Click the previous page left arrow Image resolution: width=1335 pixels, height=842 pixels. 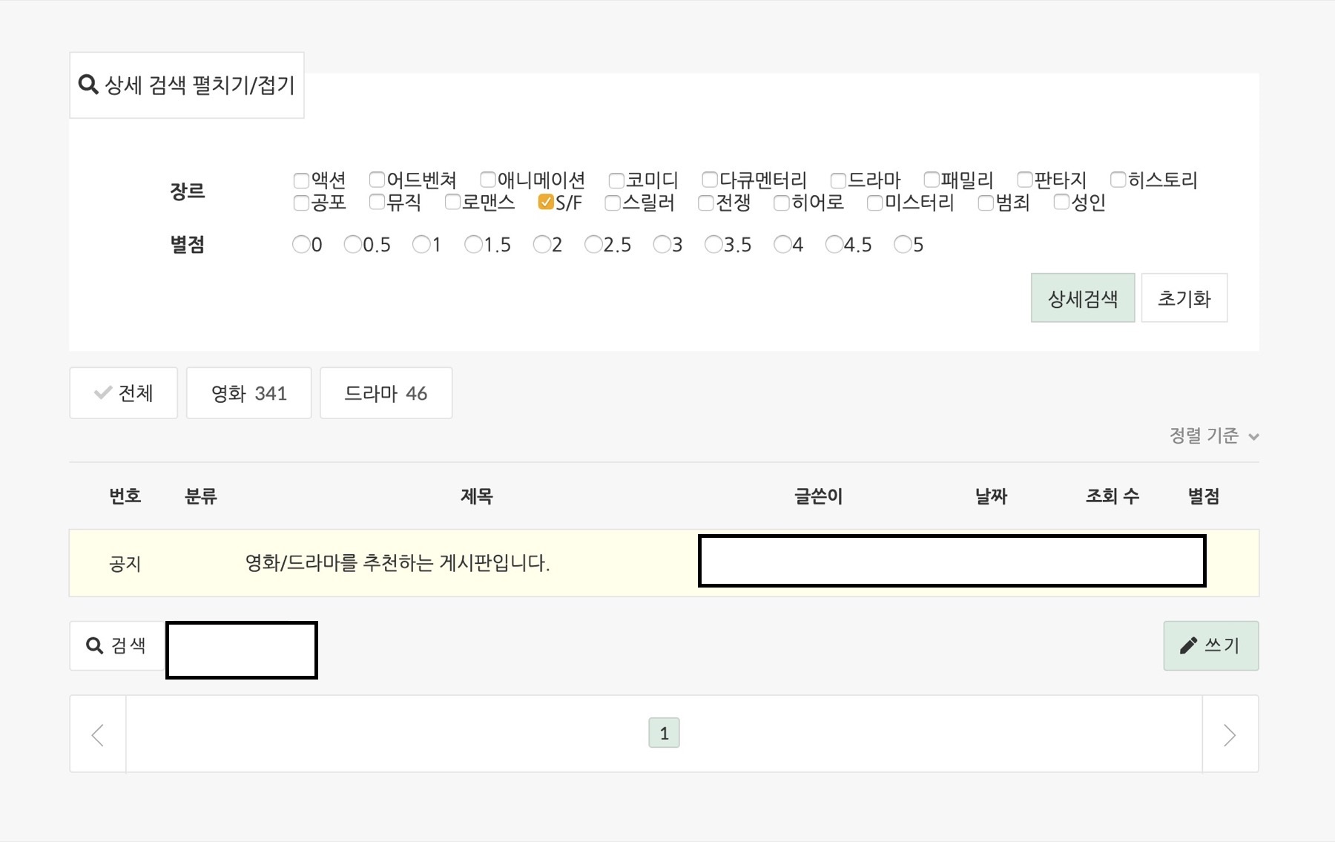98,734
